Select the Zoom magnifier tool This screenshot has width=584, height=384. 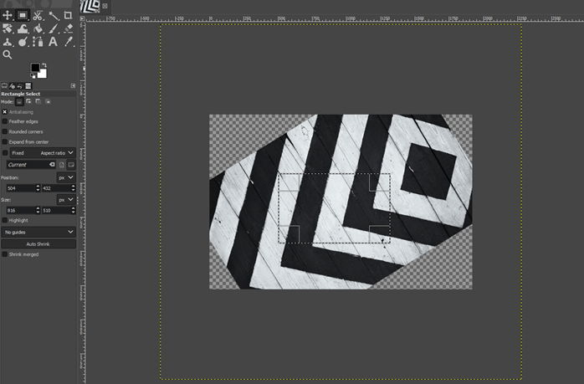7,54
